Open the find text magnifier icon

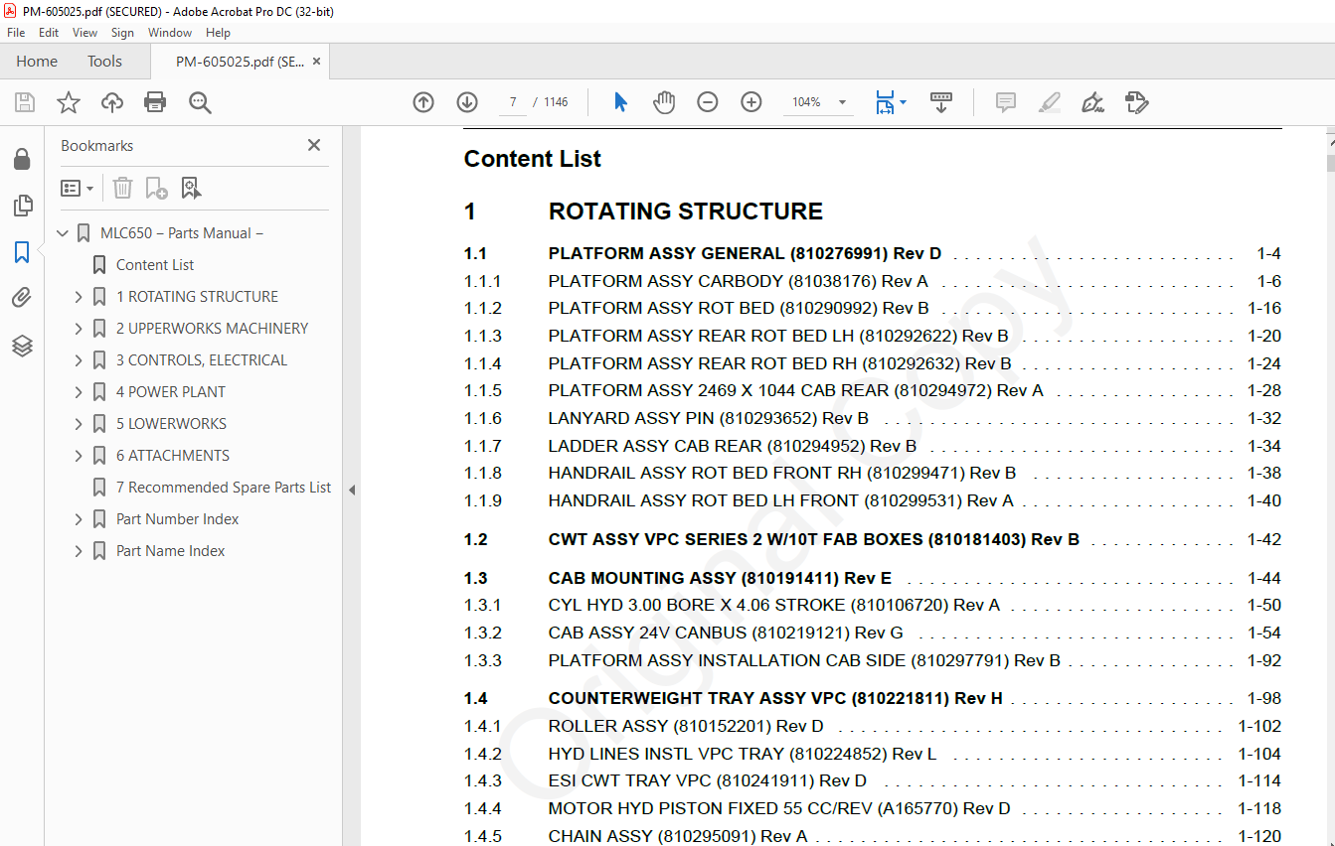click(201, 102)
